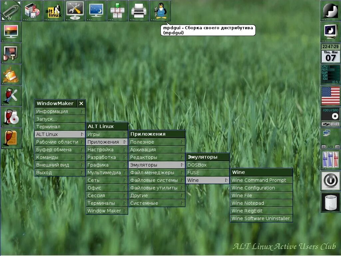Expand the Команды submenu
341x256 pixels.
click(x=60, y=157)
